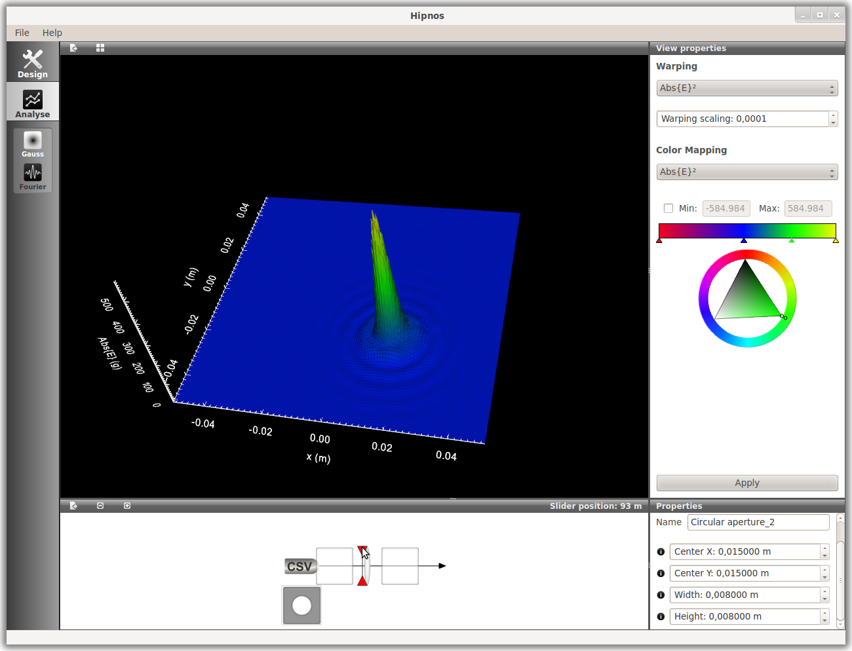Click info icon beside Center X

tap(661, 552)
